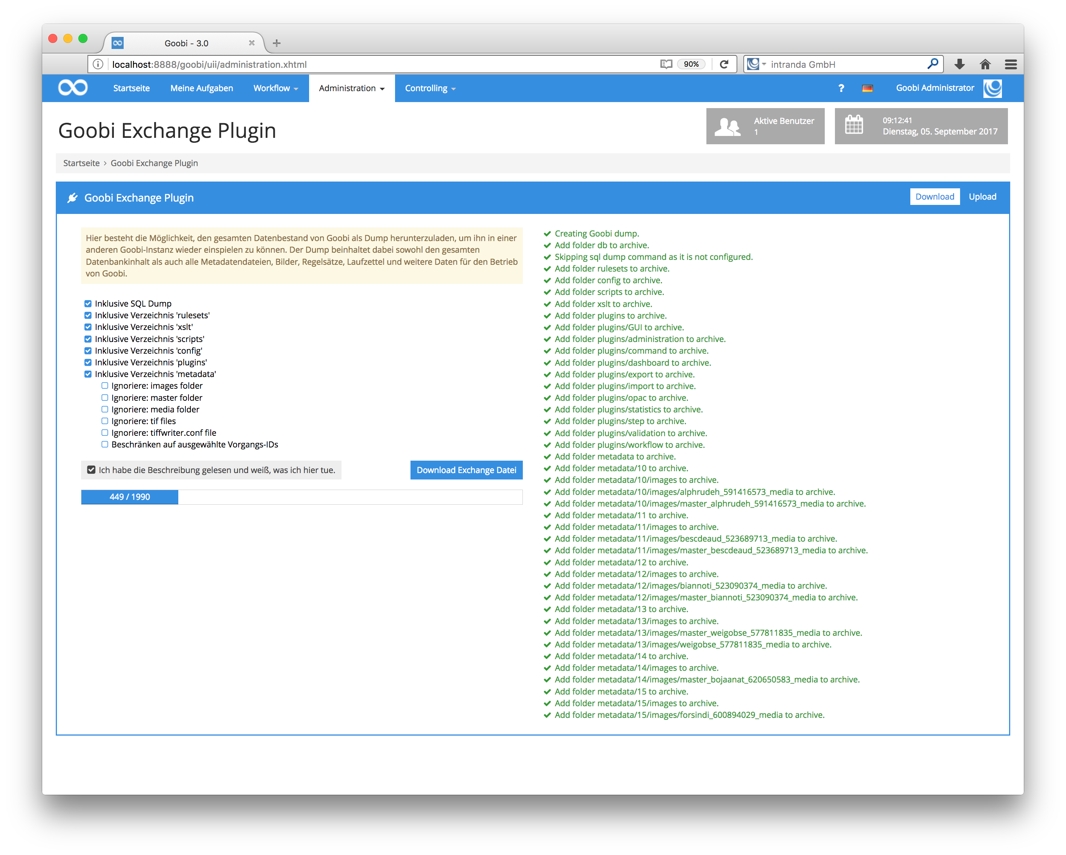Click the search engine selector icon
This screenshot has height=855, width=1066.
[756, 64]
